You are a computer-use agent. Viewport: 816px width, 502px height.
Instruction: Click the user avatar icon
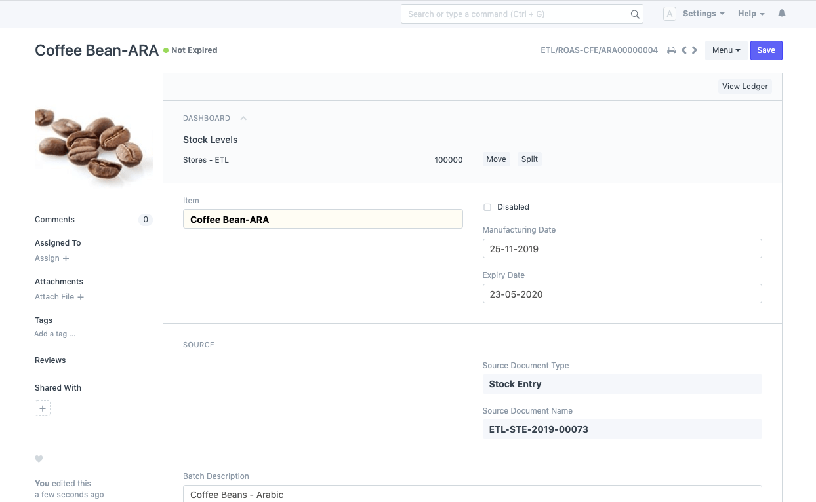[669, 14]
